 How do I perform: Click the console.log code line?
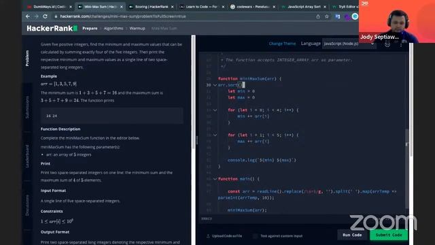tap(262, 160)
